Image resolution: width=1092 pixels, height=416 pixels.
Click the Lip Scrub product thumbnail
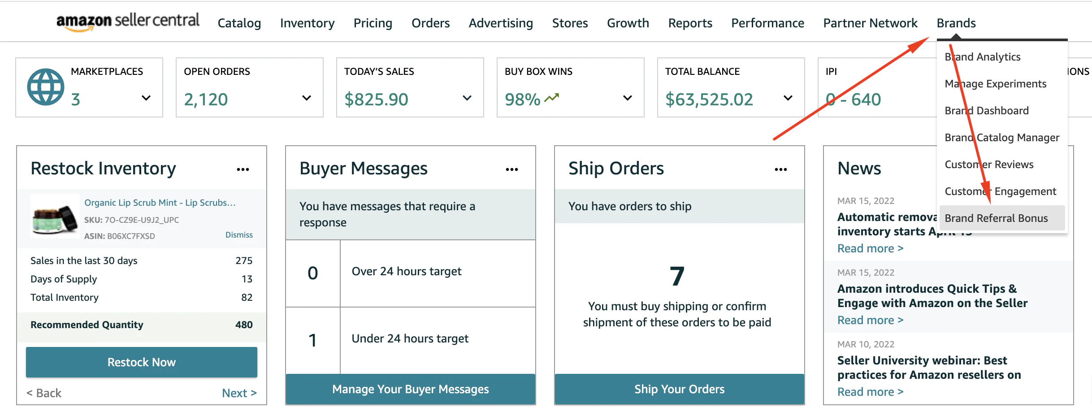click(x=55, y=216)
